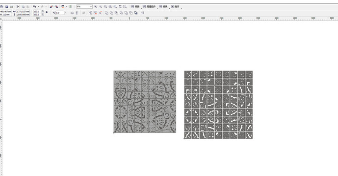Expand the arrow beside the publish icon
Image resolution: width=338 pixels, height=176 pixels.
click(x=67, y=7)
